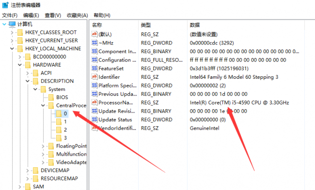The image size is (315, 190).
Task: Select processor key 2
Action: tap(65, 130)
